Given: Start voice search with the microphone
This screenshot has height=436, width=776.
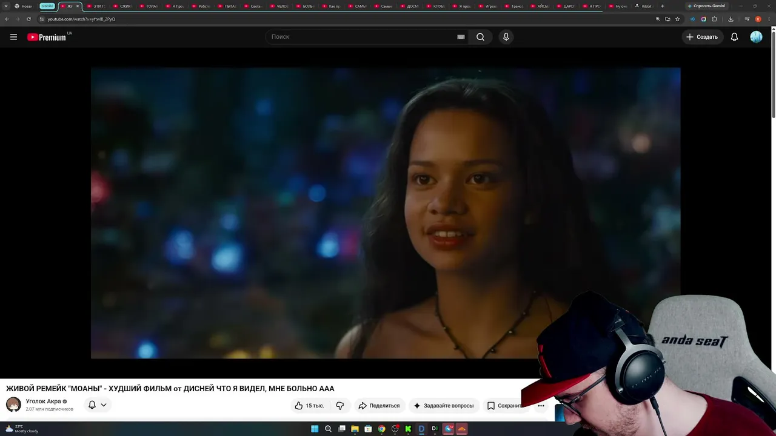Looking at the screenshot, I should click(506, 37).
